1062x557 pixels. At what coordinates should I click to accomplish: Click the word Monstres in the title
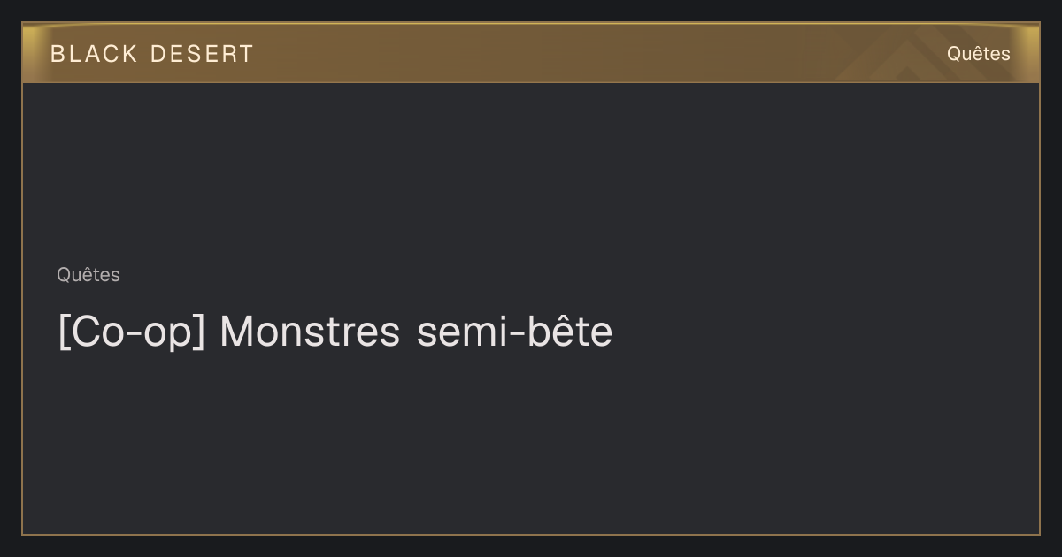point(310,332)
